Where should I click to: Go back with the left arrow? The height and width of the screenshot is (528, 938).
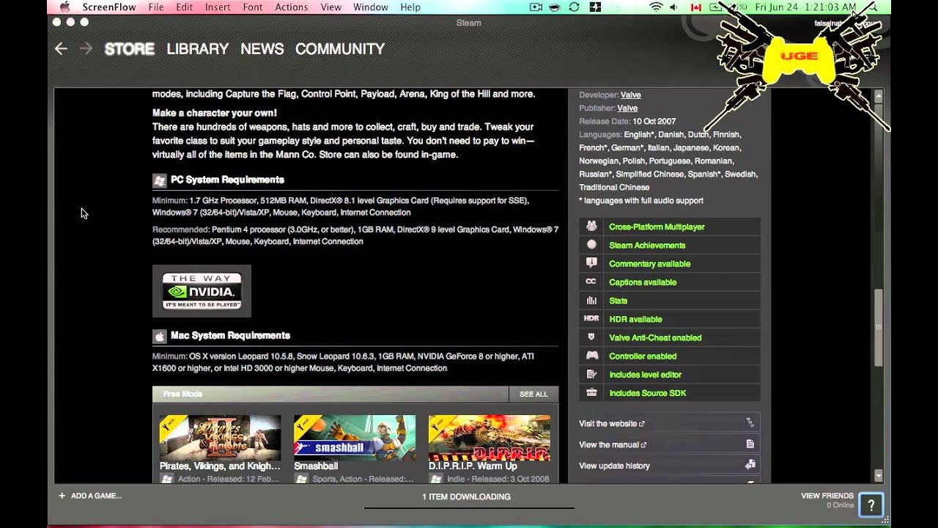click(62, 48)
